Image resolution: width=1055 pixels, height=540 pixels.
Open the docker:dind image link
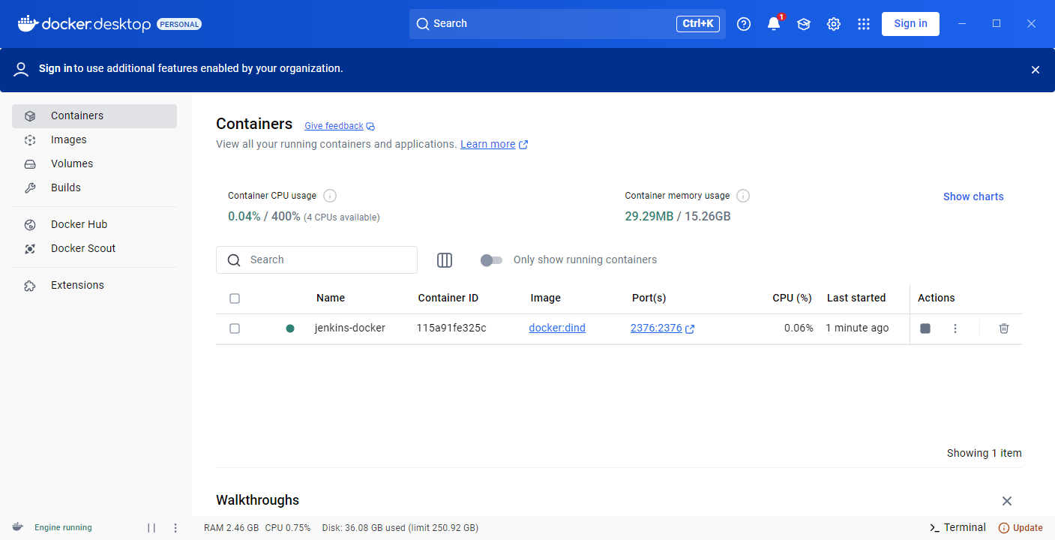[x=557, y=328]
